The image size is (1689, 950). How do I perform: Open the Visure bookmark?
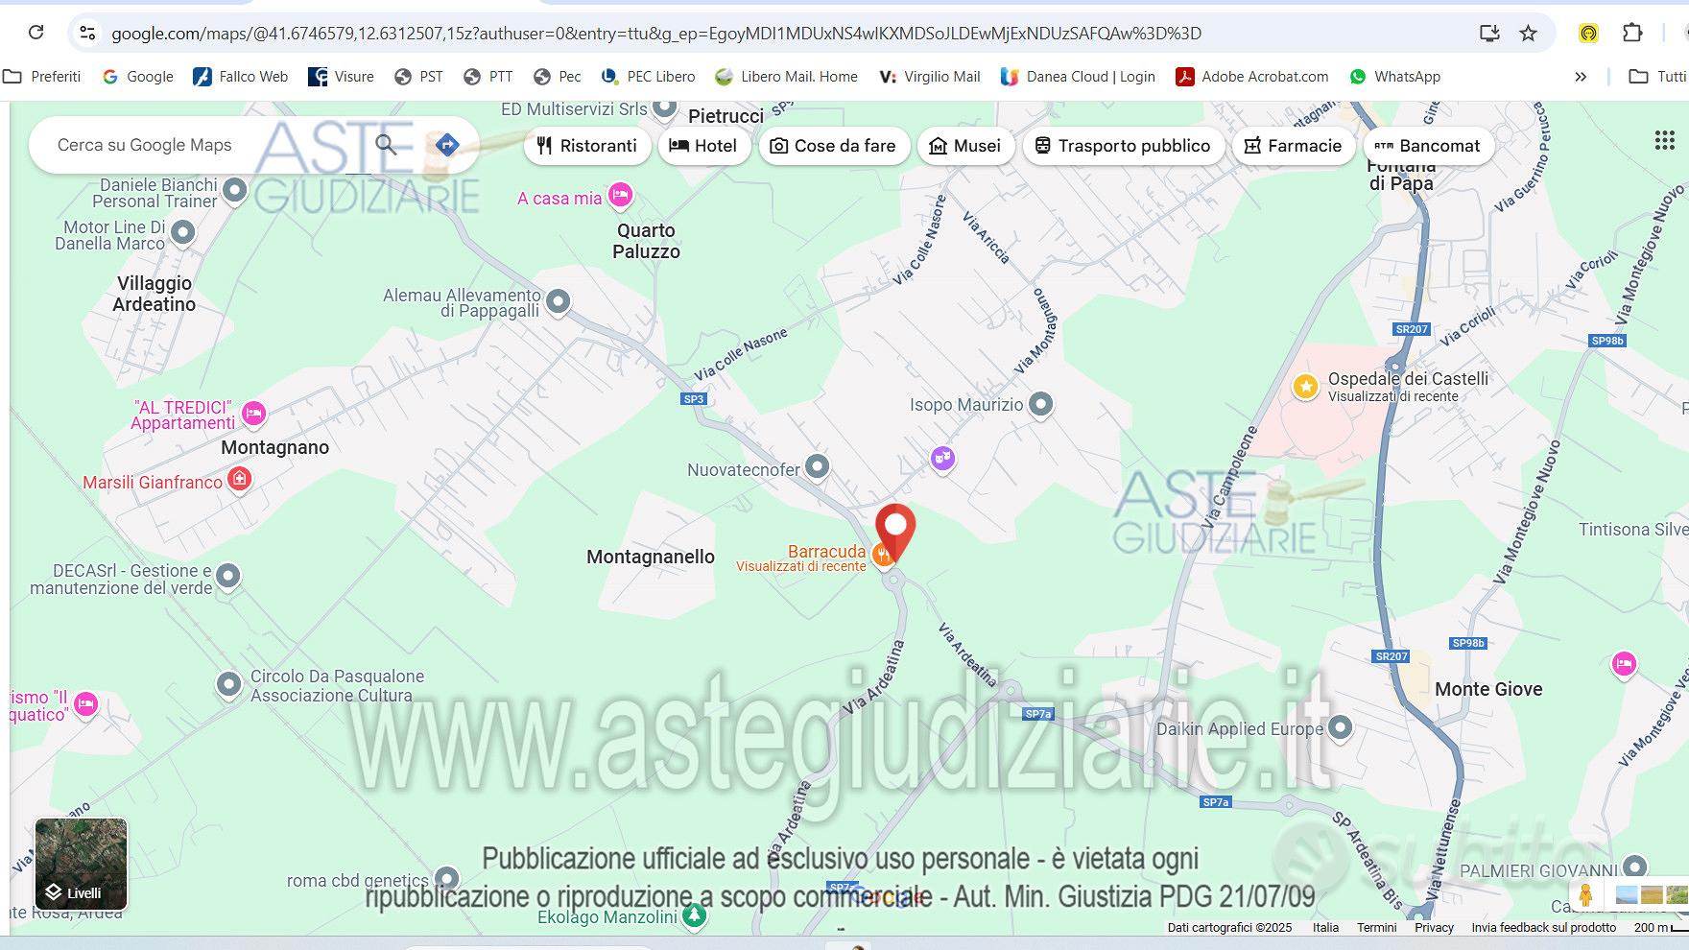click(x=342, y=77)
